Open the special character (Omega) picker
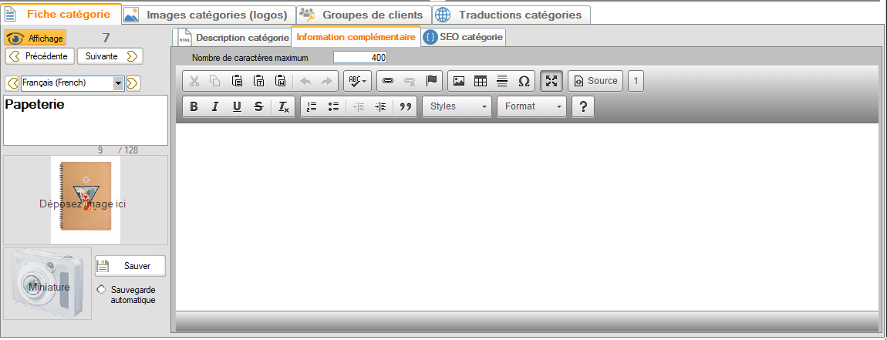This screenshot has height=340, width=887. 523,81
